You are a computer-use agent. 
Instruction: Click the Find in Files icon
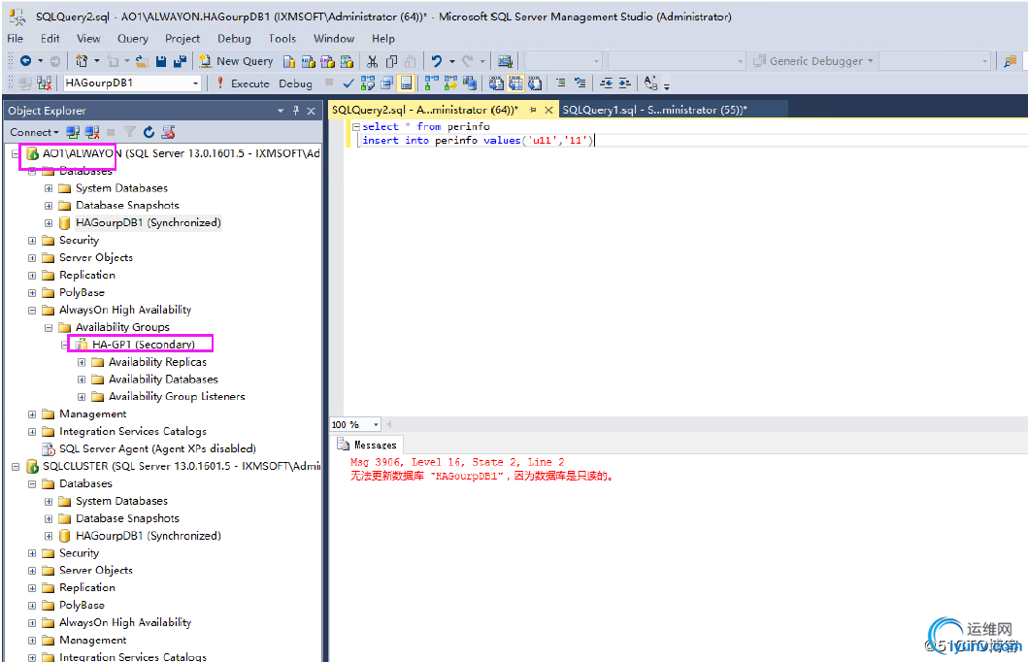[x=1010, y=61]
